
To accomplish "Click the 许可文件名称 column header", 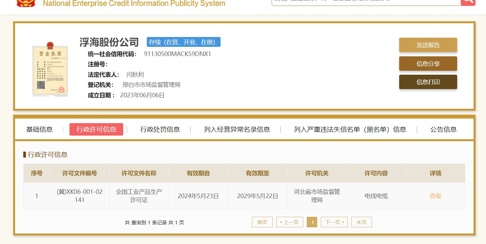I will pos(139,173).
